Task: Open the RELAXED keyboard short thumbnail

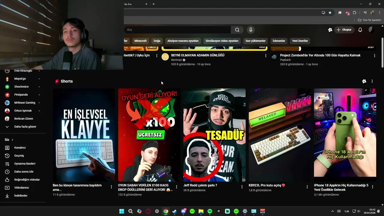Action: pos(280,135)
